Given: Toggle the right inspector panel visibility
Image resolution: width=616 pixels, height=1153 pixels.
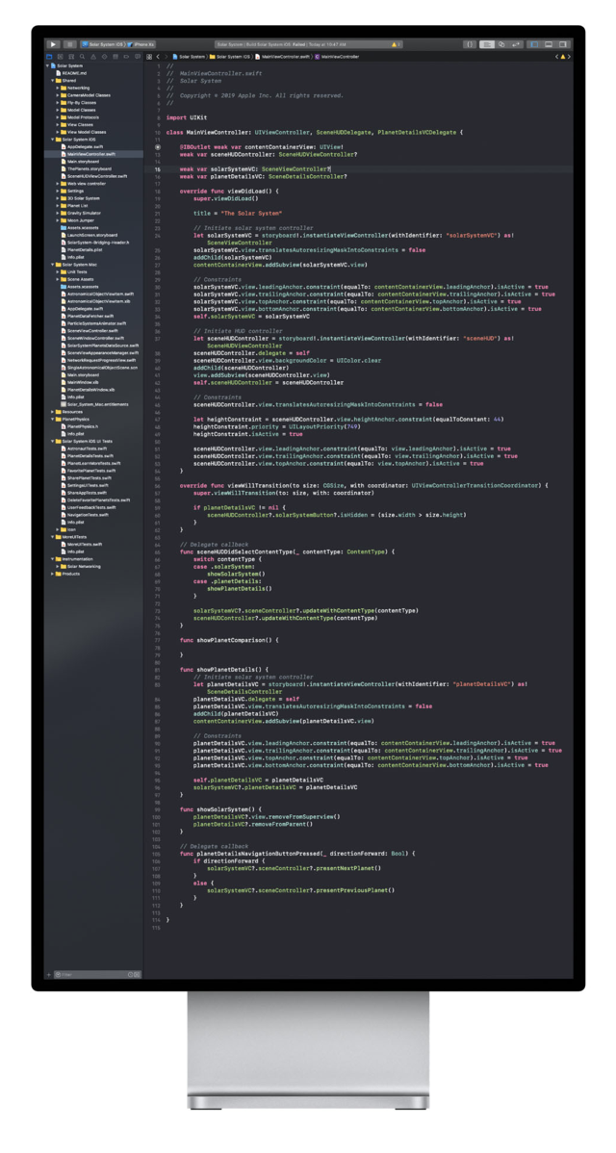Looking at the screenshot, I should [x=563, y=44].
